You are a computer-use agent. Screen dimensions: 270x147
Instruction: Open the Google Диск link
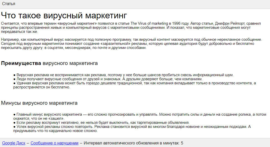coord(14,143)
